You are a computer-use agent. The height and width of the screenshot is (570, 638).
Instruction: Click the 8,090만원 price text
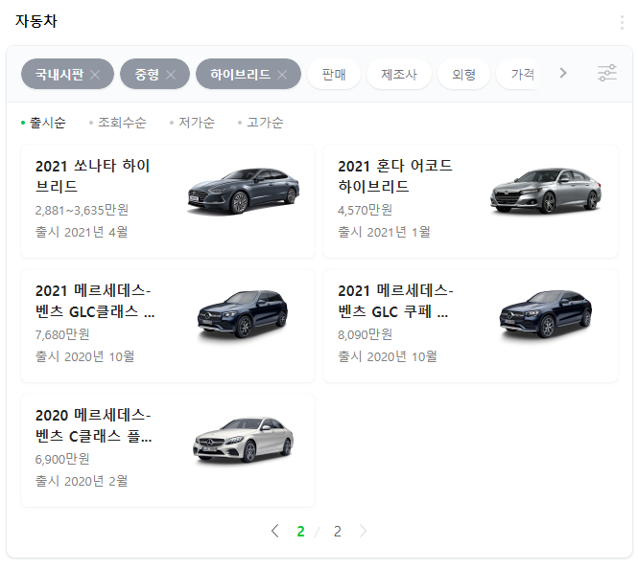pos(365,334)
